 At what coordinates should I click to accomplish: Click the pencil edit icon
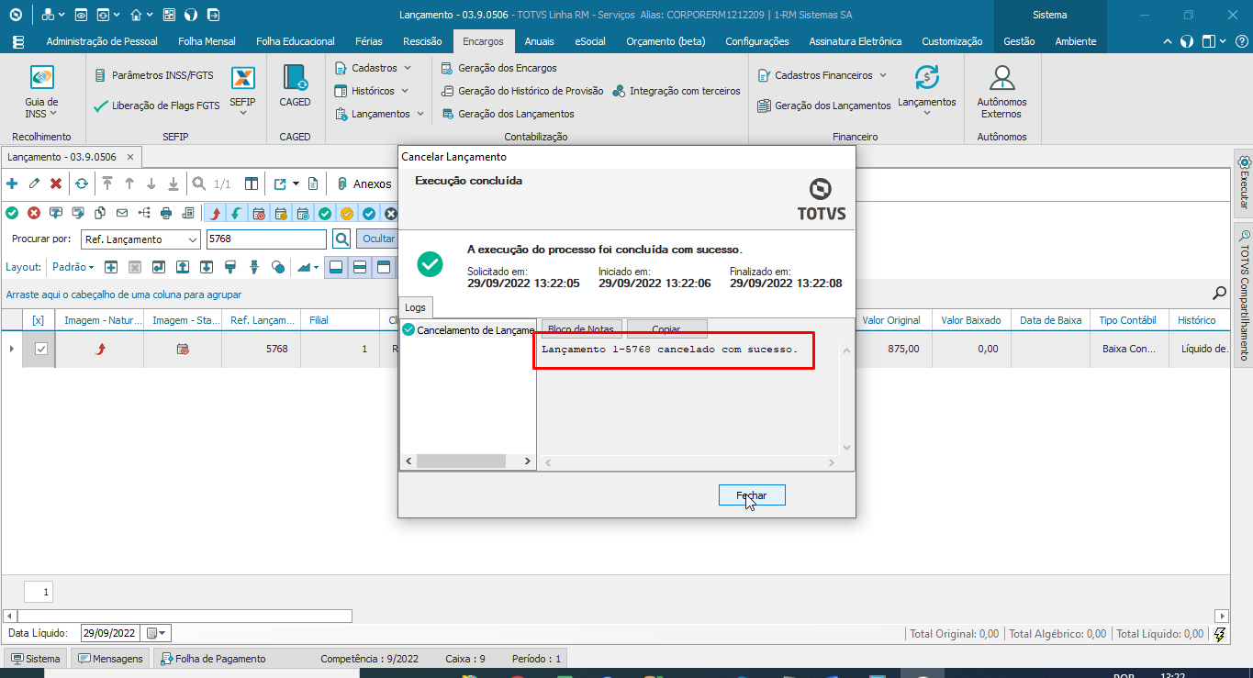(34, 183)
